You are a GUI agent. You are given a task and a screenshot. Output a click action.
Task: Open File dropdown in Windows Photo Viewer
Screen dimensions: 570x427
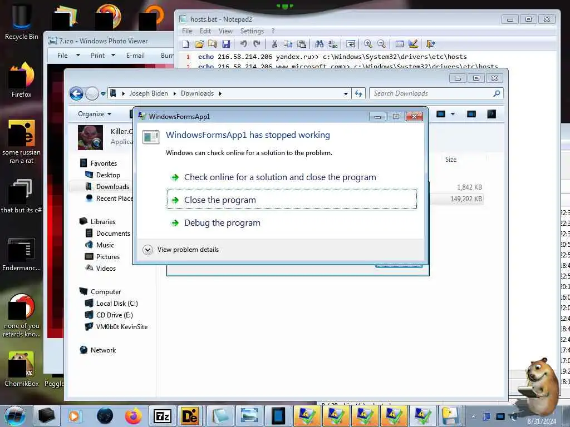(x=68, y=56)
